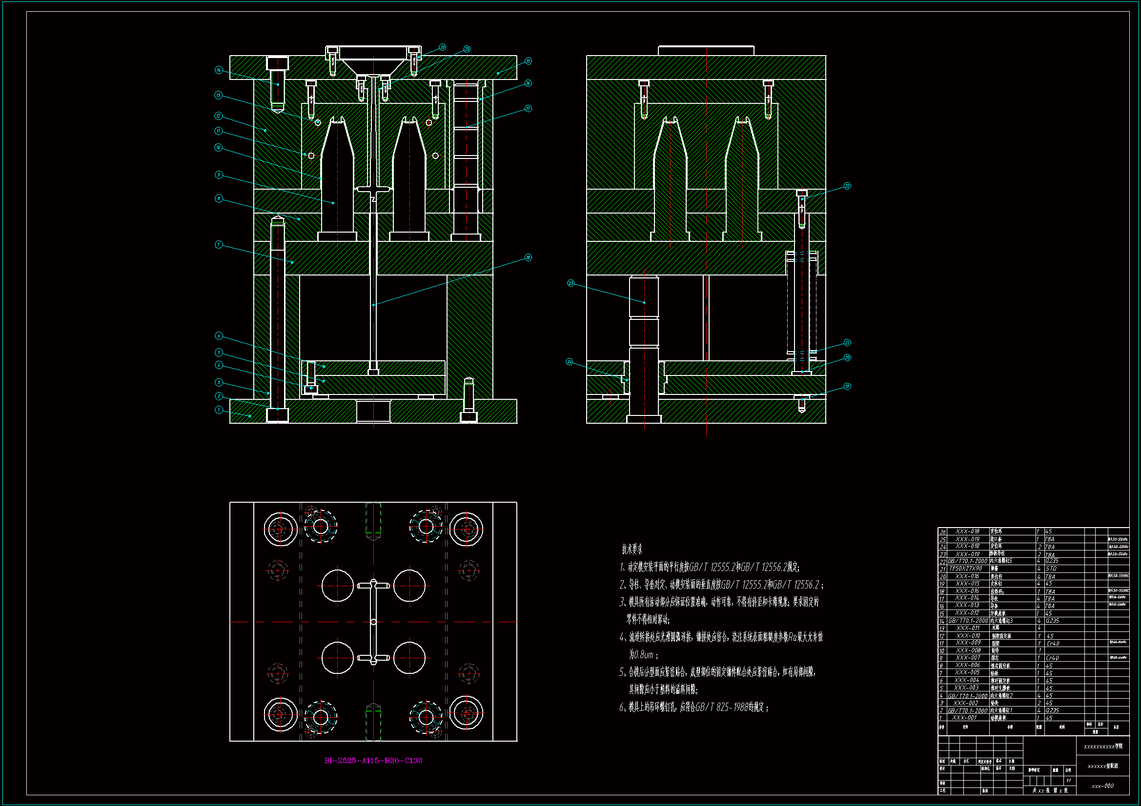Select the xxx-000 drawing number cell
The width and height of the screenshot is (1141, 806).
[1102, 786]
